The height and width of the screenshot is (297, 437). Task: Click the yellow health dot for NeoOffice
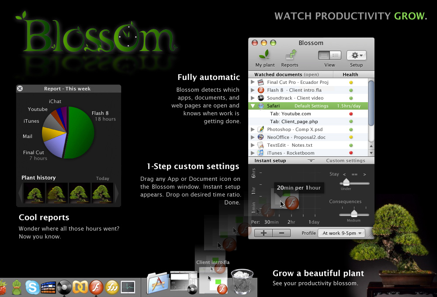[x=351, y=137]
